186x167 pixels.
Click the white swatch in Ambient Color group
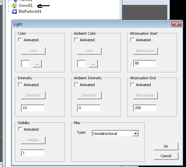81,64
